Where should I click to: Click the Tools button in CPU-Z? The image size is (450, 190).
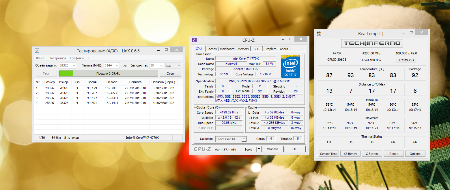(248, 149)
